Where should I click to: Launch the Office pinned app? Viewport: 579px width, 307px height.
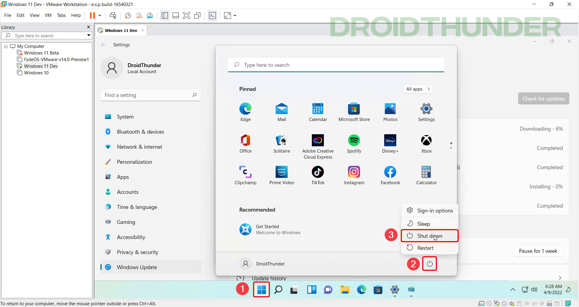click(245, 144)
